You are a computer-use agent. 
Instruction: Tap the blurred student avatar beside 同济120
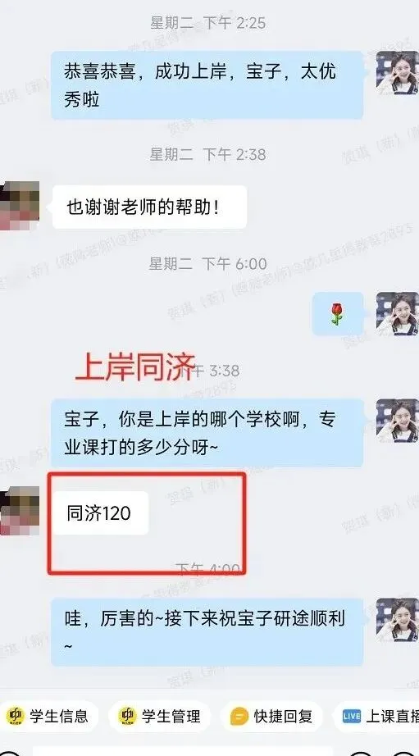(20, 511)
